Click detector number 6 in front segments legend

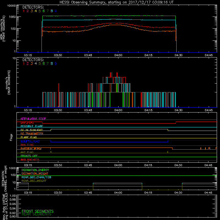(x=44, y=11)
